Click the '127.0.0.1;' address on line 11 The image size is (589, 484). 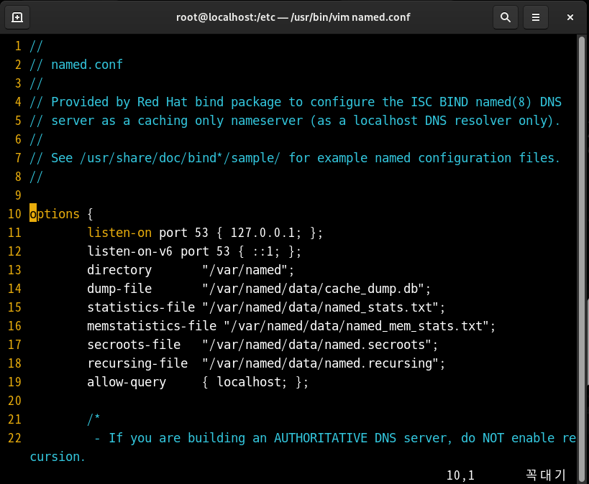[265, 233]
